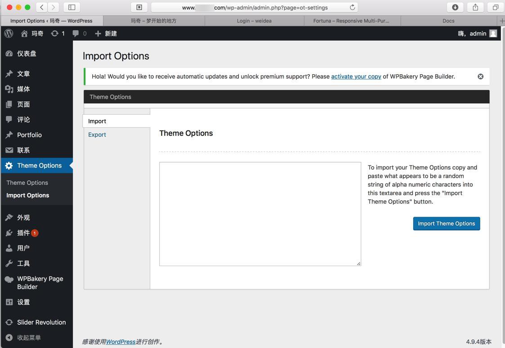Select the Import side tab
Image resolution: width=505 pixels, height=348 pixels.
click(x=116, y=121)
